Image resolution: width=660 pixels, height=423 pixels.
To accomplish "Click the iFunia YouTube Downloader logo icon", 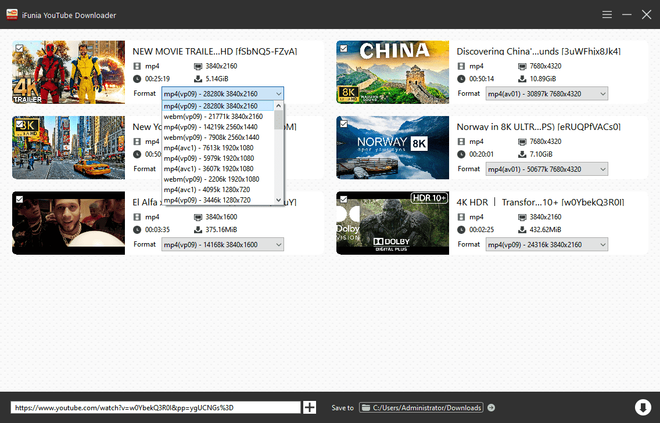I will coord(11,15).
